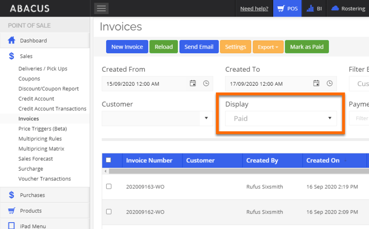
Task: Open calendar picker for Created To
Action: (x=317, y=84)
